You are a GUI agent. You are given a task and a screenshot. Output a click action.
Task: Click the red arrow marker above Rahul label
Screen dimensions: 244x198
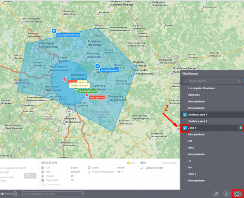click(87, 95)
